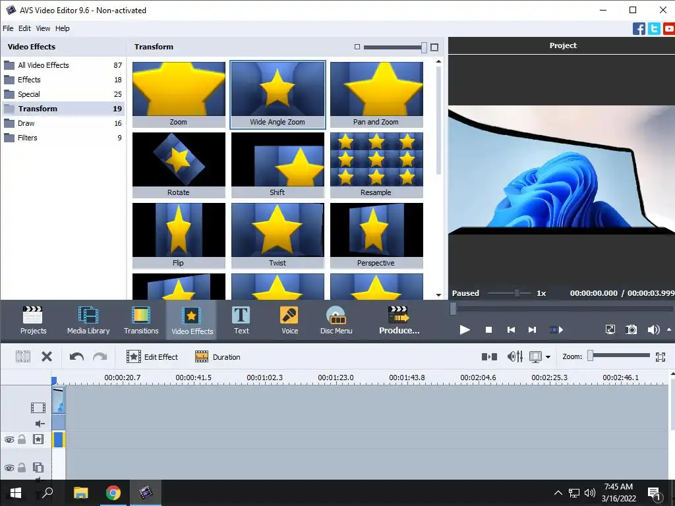Lock the video overlay track
This screenshot has height=506, width=675.
(x=22, y=467)
